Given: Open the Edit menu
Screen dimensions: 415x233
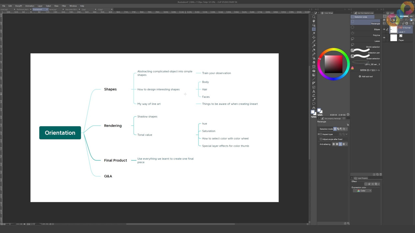Looking at the screenshot, I should (x=10, y=6).
